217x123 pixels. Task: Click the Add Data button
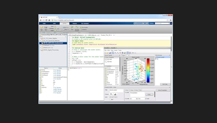(165, 84)
